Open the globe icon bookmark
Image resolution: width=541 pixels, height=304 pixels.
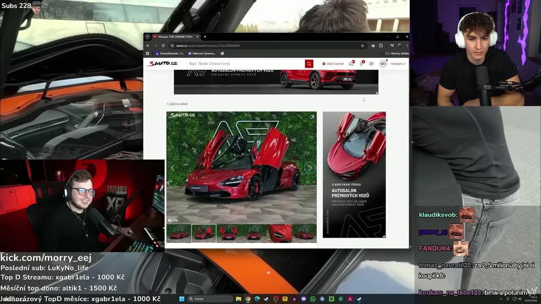(x=222, y=54)
